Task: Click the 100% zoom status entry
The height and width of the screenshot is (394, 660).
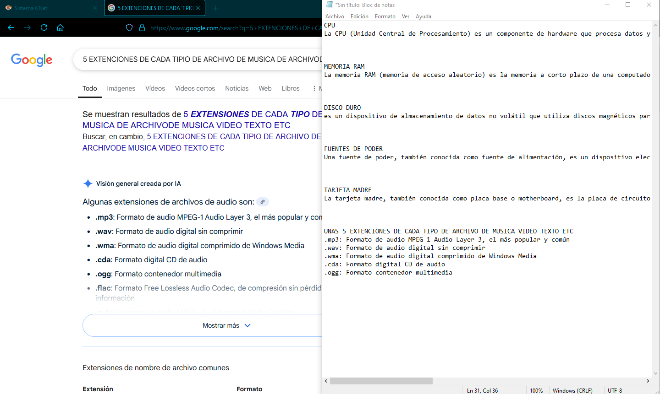Action: tap(536, 390)
